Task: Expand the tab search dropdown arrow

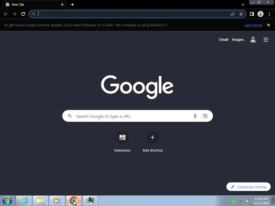Action: coord(243,5)
